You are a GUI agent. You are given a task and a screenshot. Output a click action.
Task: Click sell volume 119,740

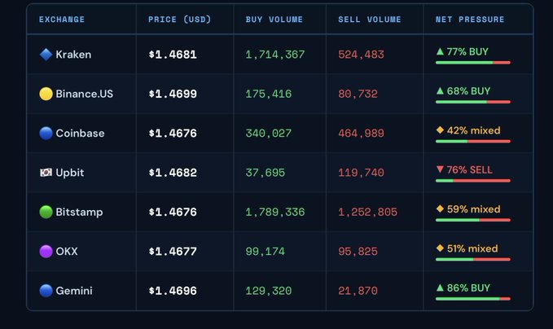tap(361, 173)
